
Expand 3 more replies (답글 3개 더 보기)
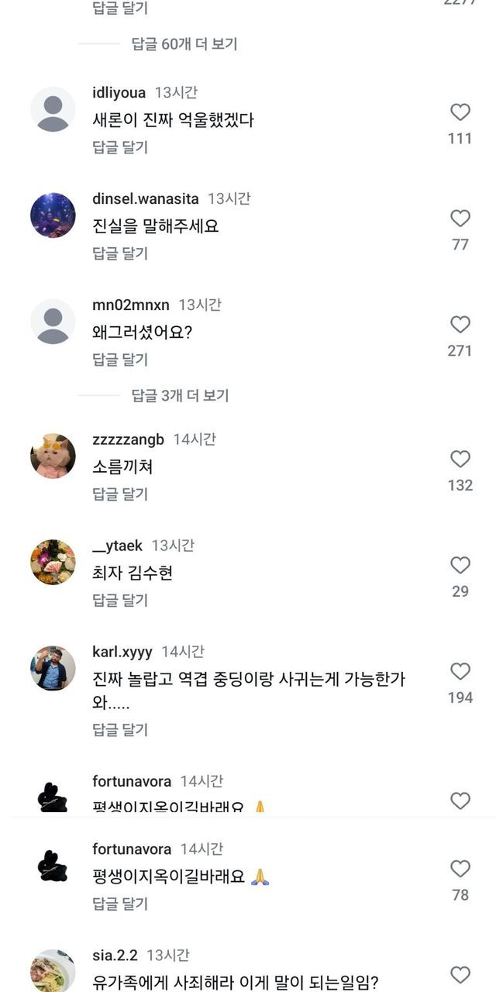[180, 395]
